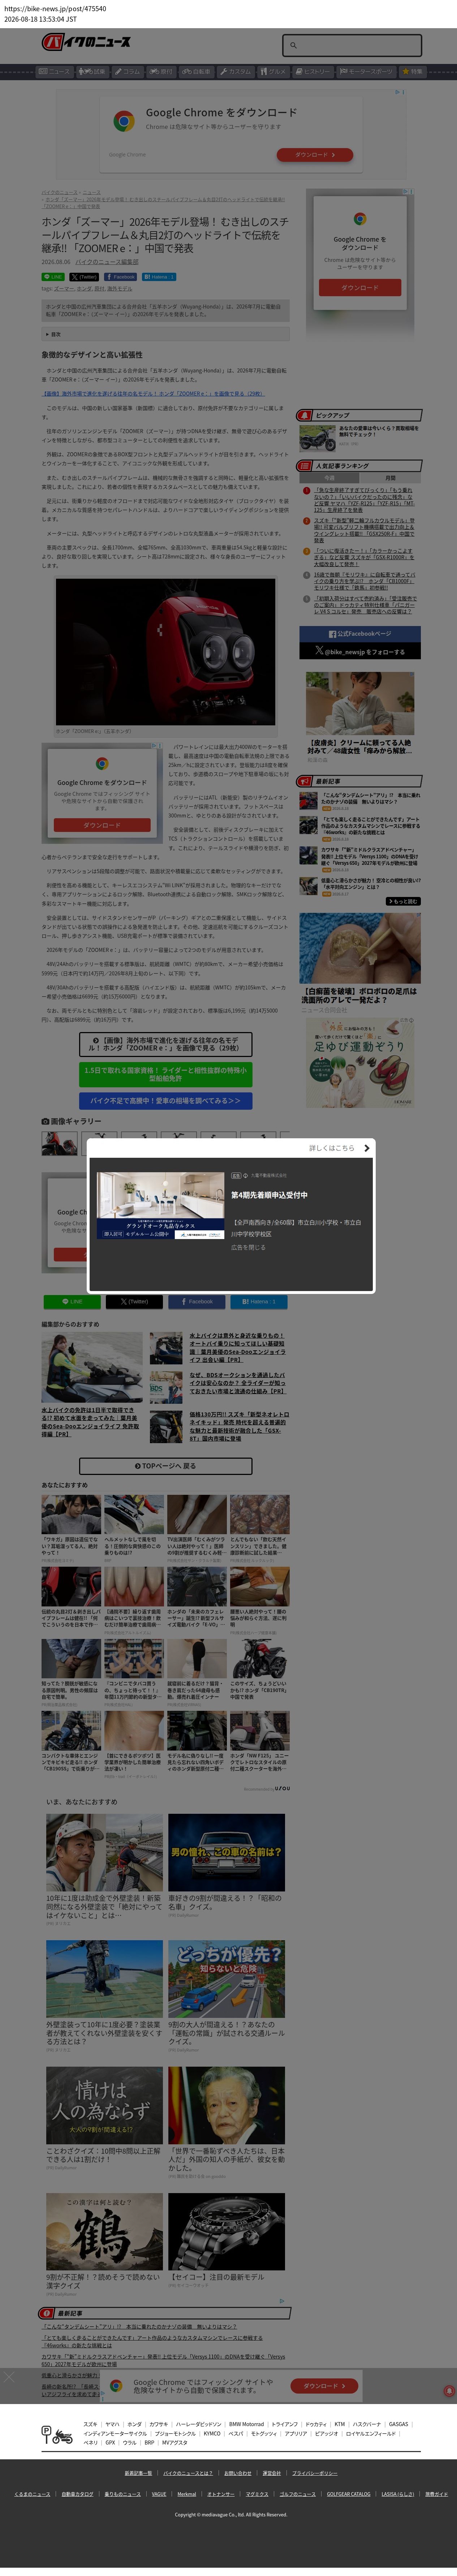The width and height of the screenshot is (457, 2576).
Task: Open 公式Facebookページ button in sidebar
Action: pos(360,634)
